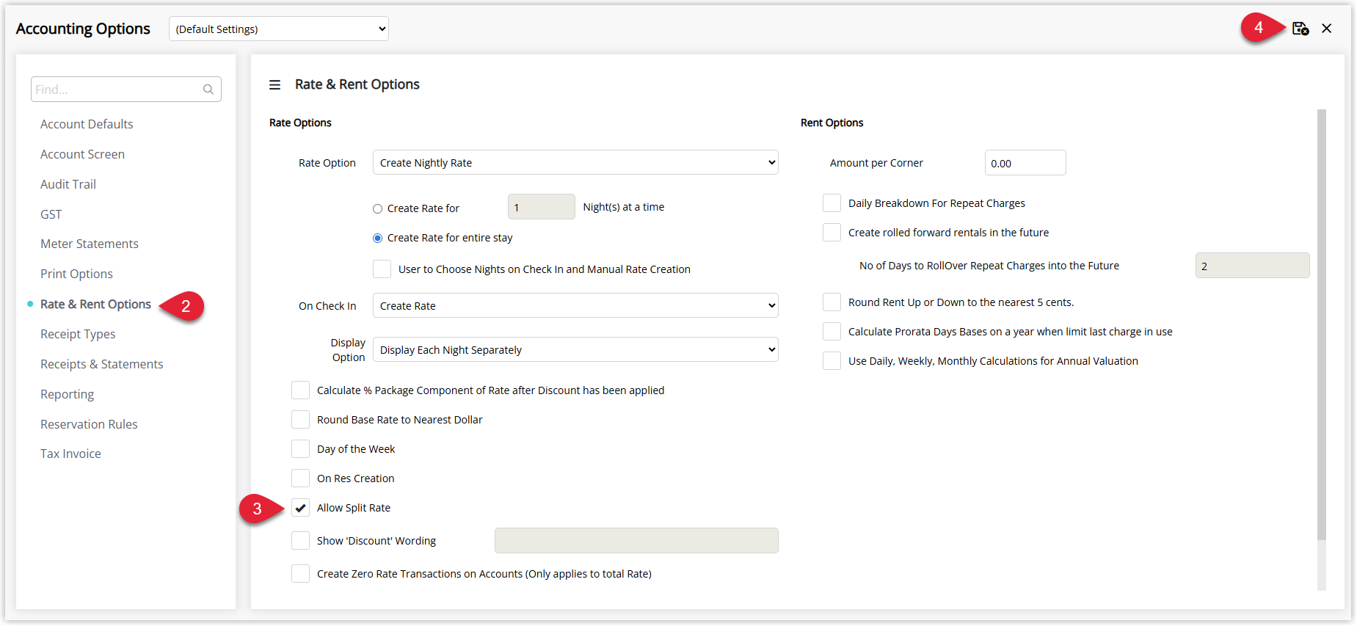Screen dimensions: 1357x626
Task: Open Tax Invoice section
Action: pos(70,454)
